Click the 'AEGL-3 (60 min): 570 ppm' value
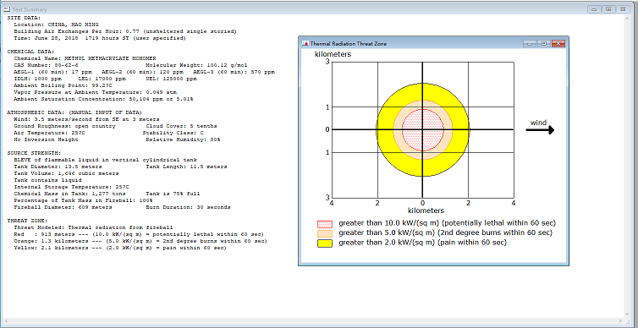Screen dimensions: 638x328 pyautogui.click(x=234, y=72)
